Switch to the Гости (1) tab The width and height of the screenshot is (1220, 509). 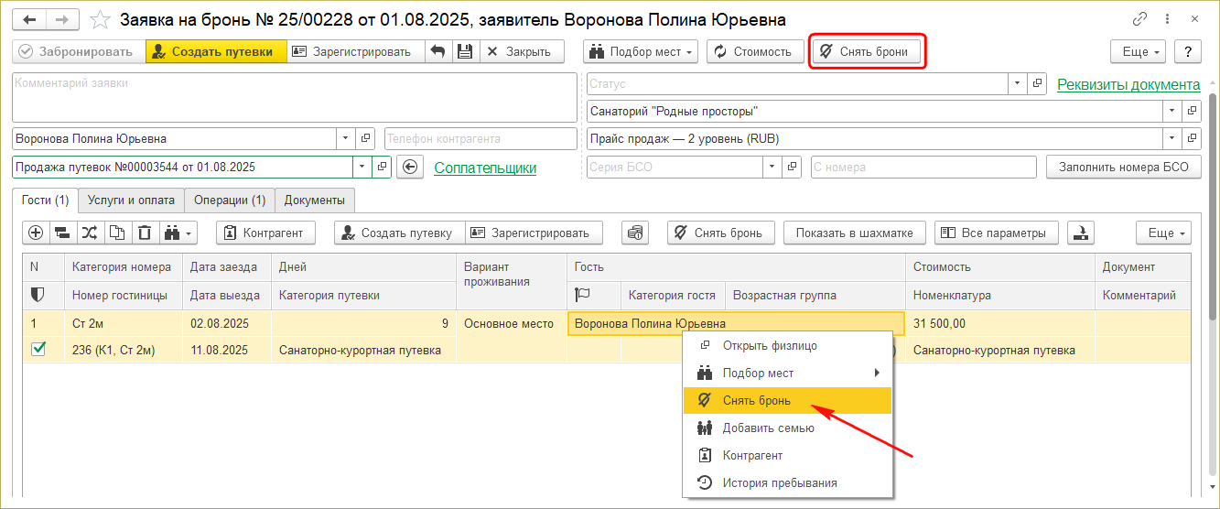[45, 200]
